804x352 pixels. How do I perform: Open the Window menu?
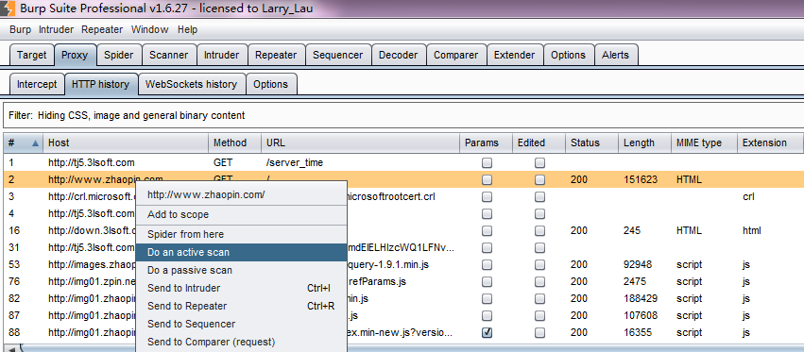click(x=149, y=29)
